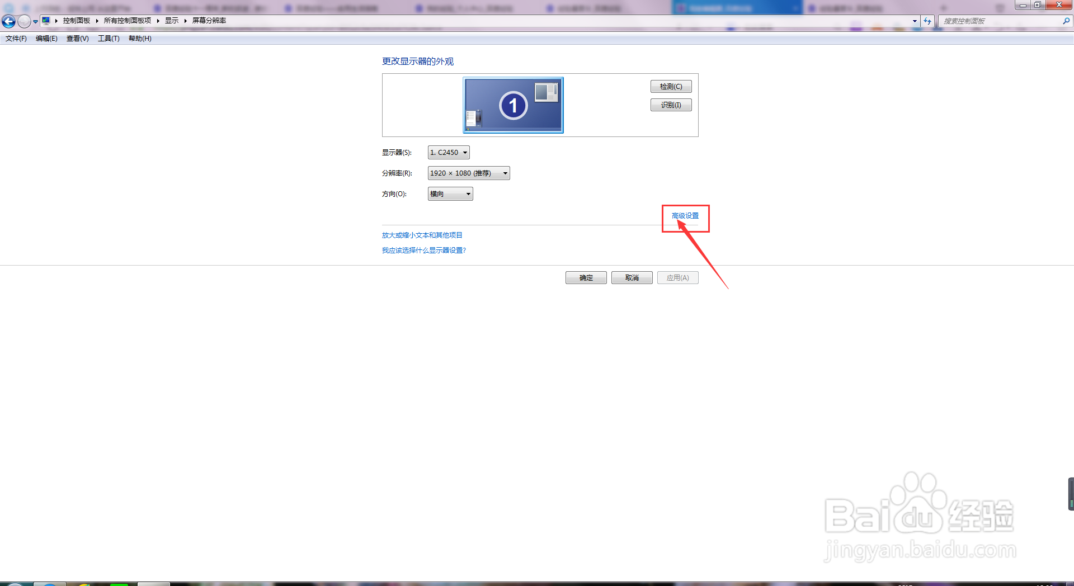Click the 搜索控制面板 search field
This screenshot has width=1074, height=586.
point(1000,21)
